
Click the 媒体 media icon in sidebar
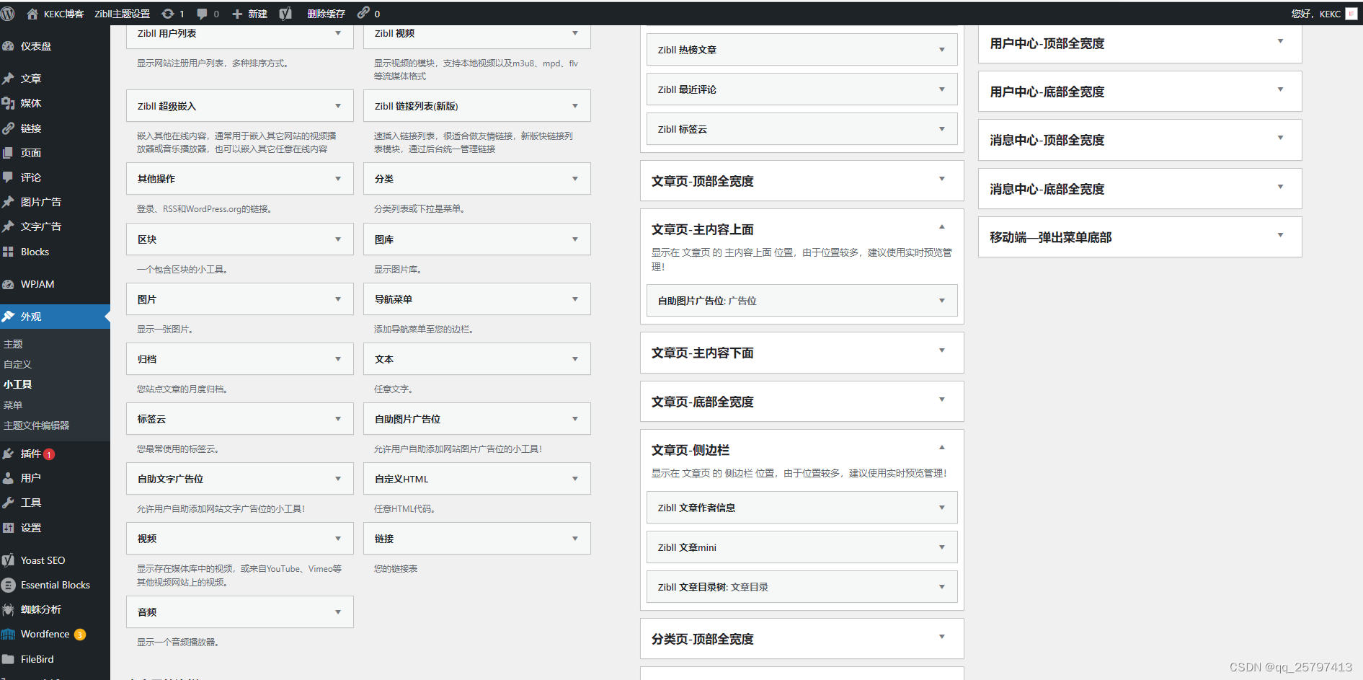click(x=8, y=103)
